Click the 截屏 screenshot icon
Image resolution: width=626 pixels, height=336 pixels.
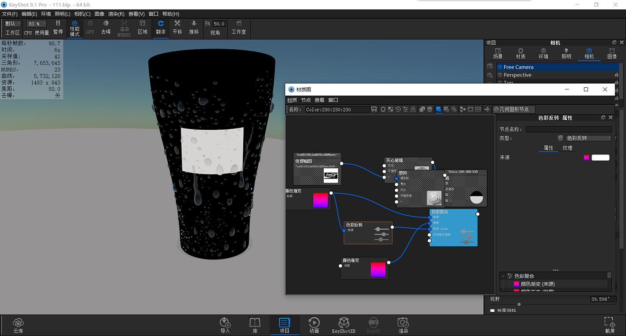click(x=609, y=325)
